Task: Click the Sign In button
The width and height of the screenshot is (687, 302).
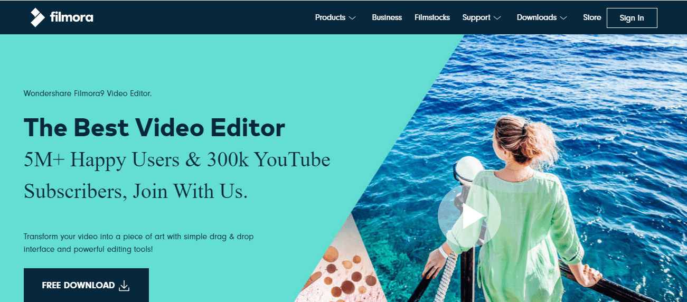Action: 632,18
